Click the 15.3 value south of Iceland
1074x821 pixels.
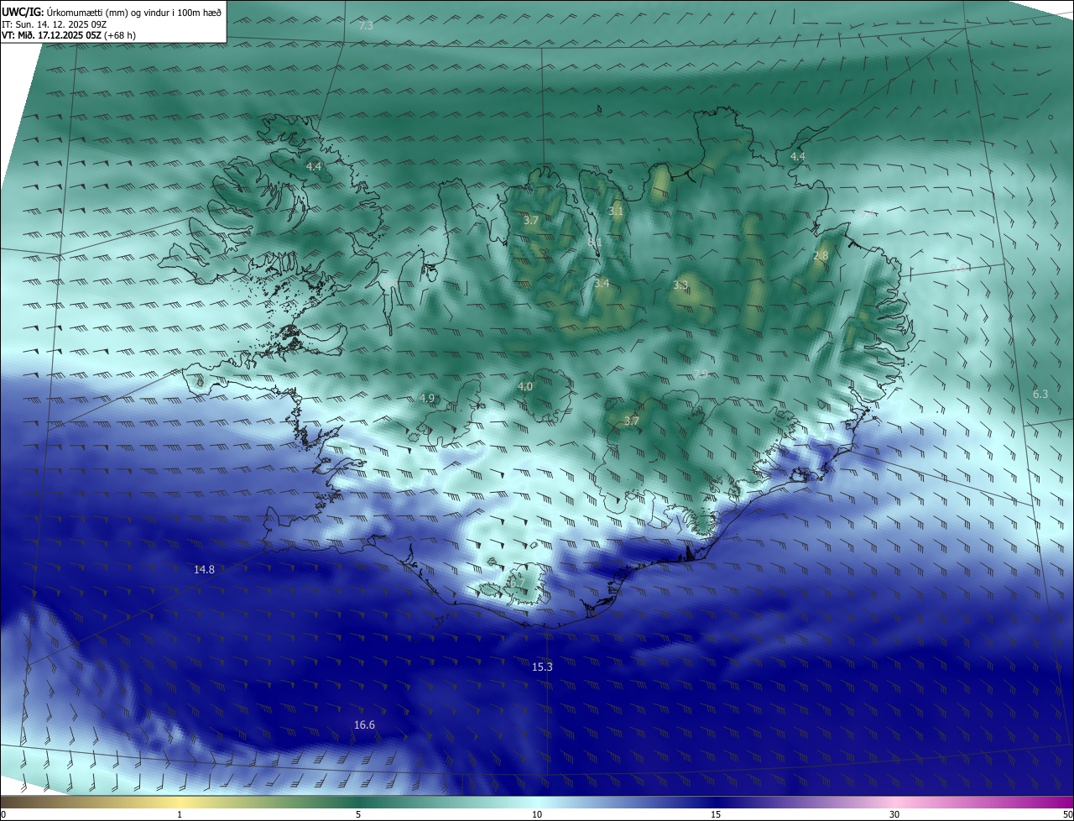point(543,667)
